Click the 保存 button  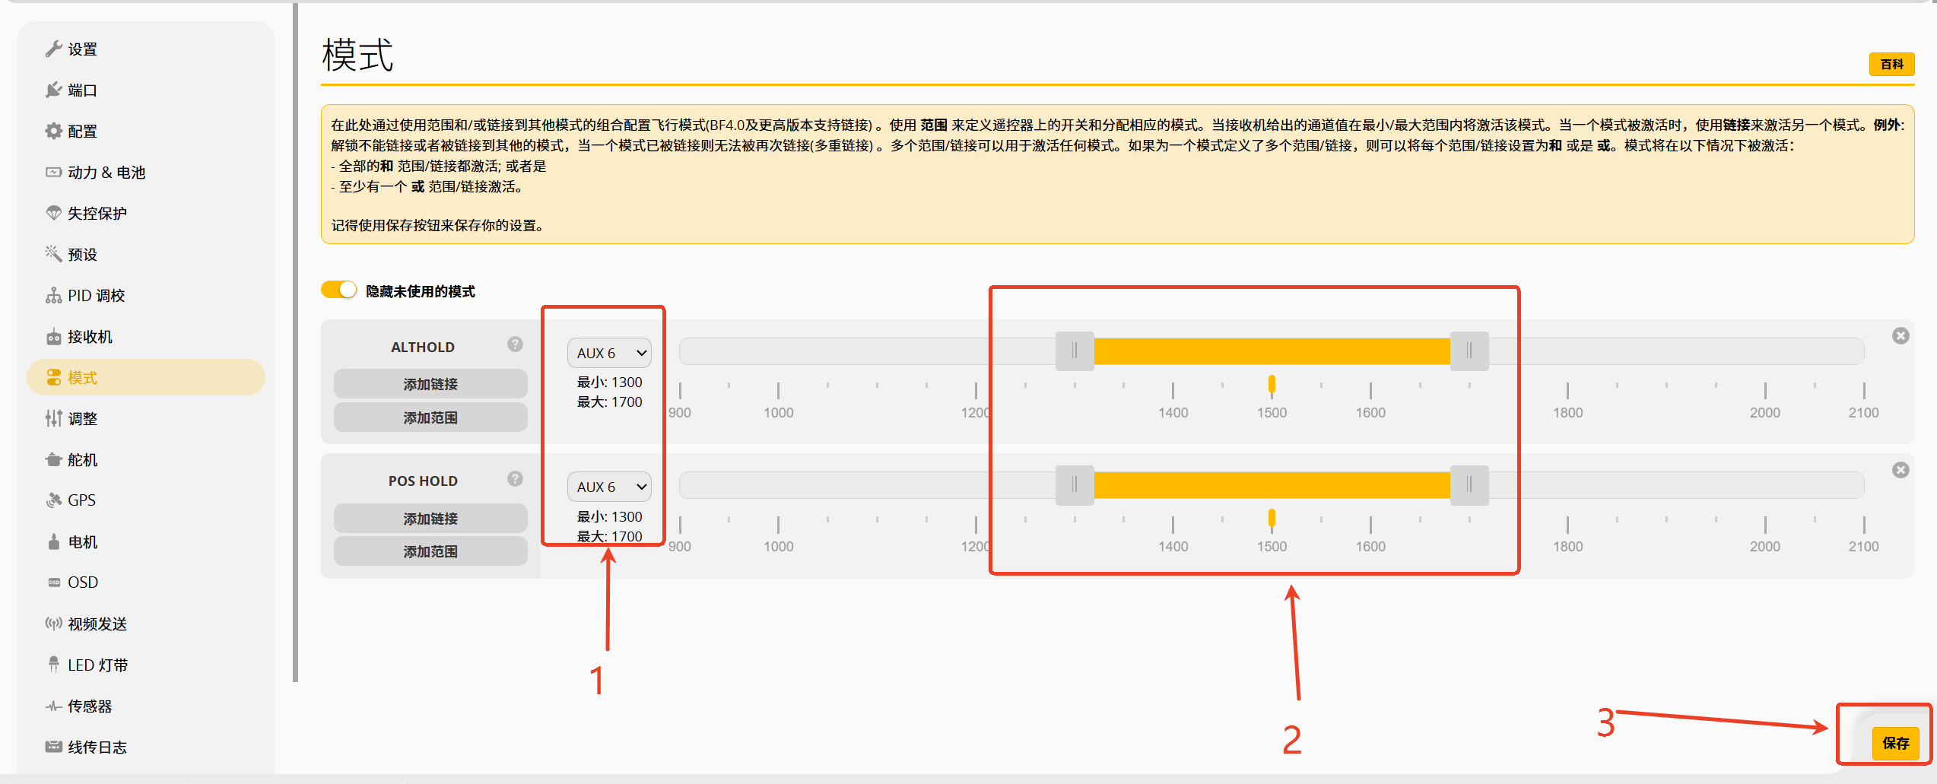click(1894, 743)
